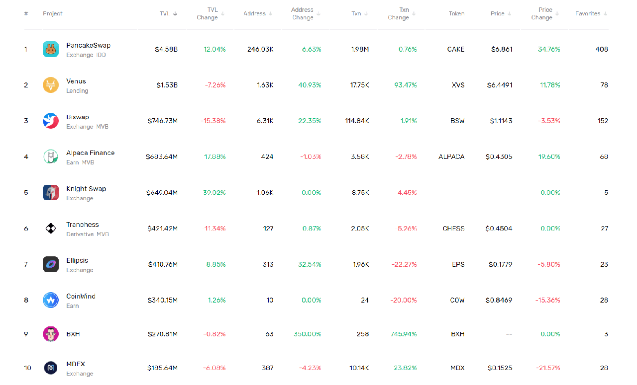The width and height of the screenshot is (637, 385).
Task: Click the MDX token cell
Action: (457, 368)
